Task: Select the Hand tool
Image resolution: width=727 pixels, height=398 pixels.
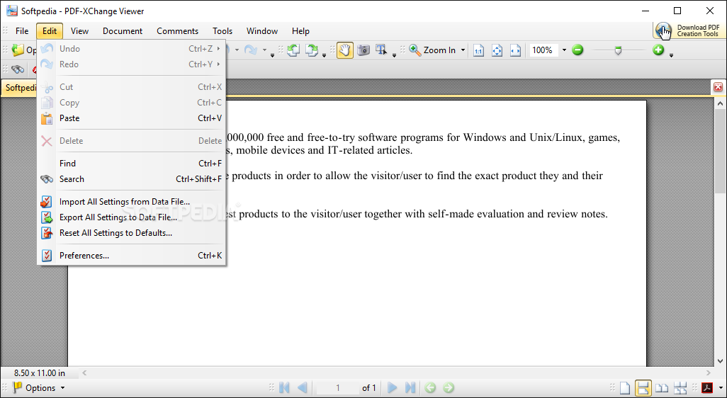Action: coord(344,50)
